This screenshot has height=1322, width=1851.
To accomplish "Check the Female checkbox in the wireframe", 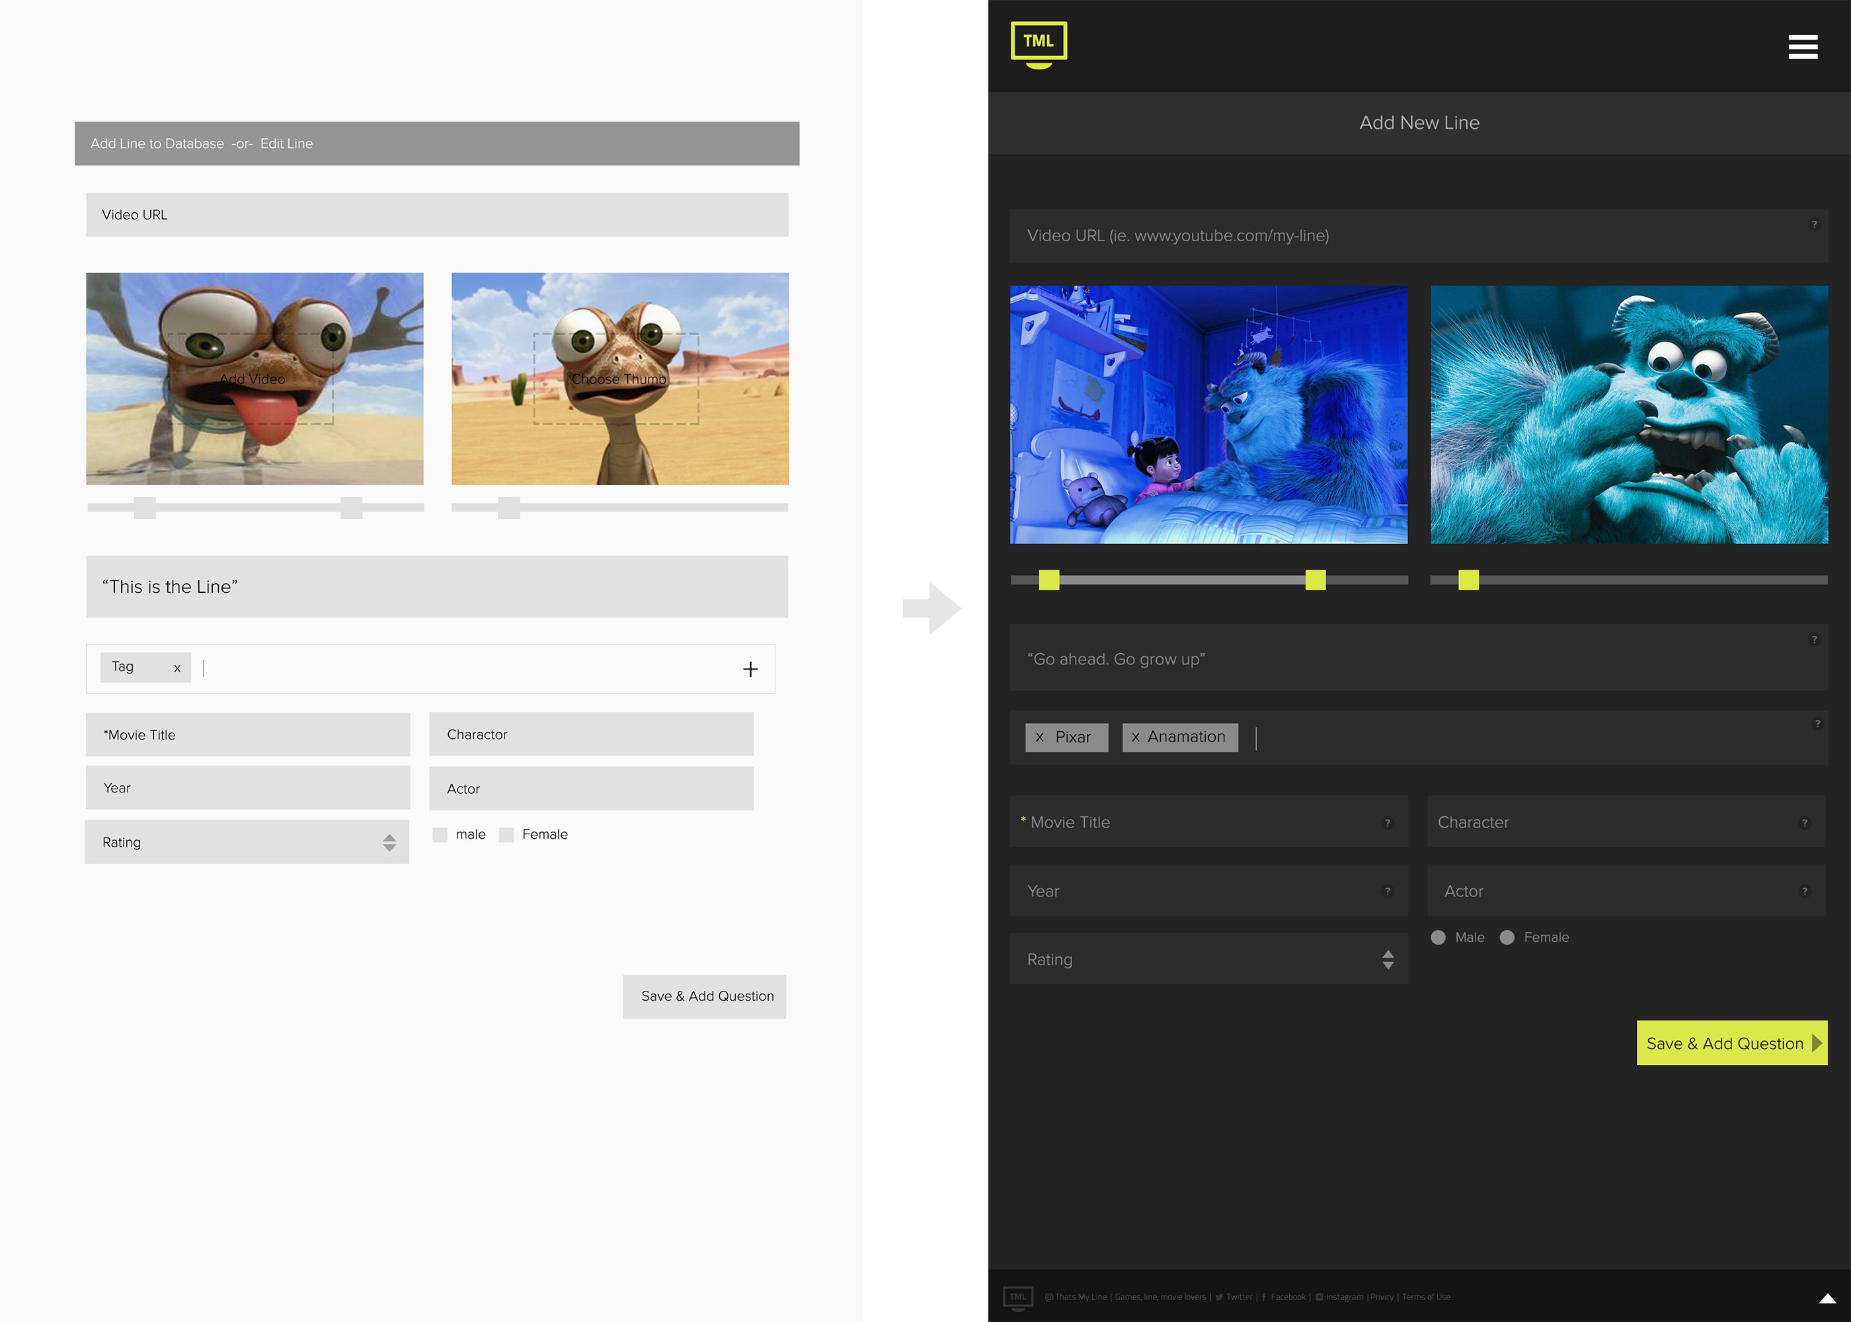I will click(x=506, y=834).
